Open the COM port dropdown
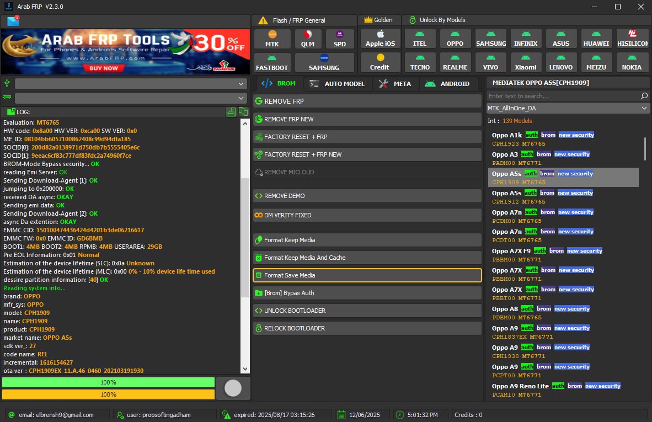This screenshot has width=652, height=422. point(131,98)
